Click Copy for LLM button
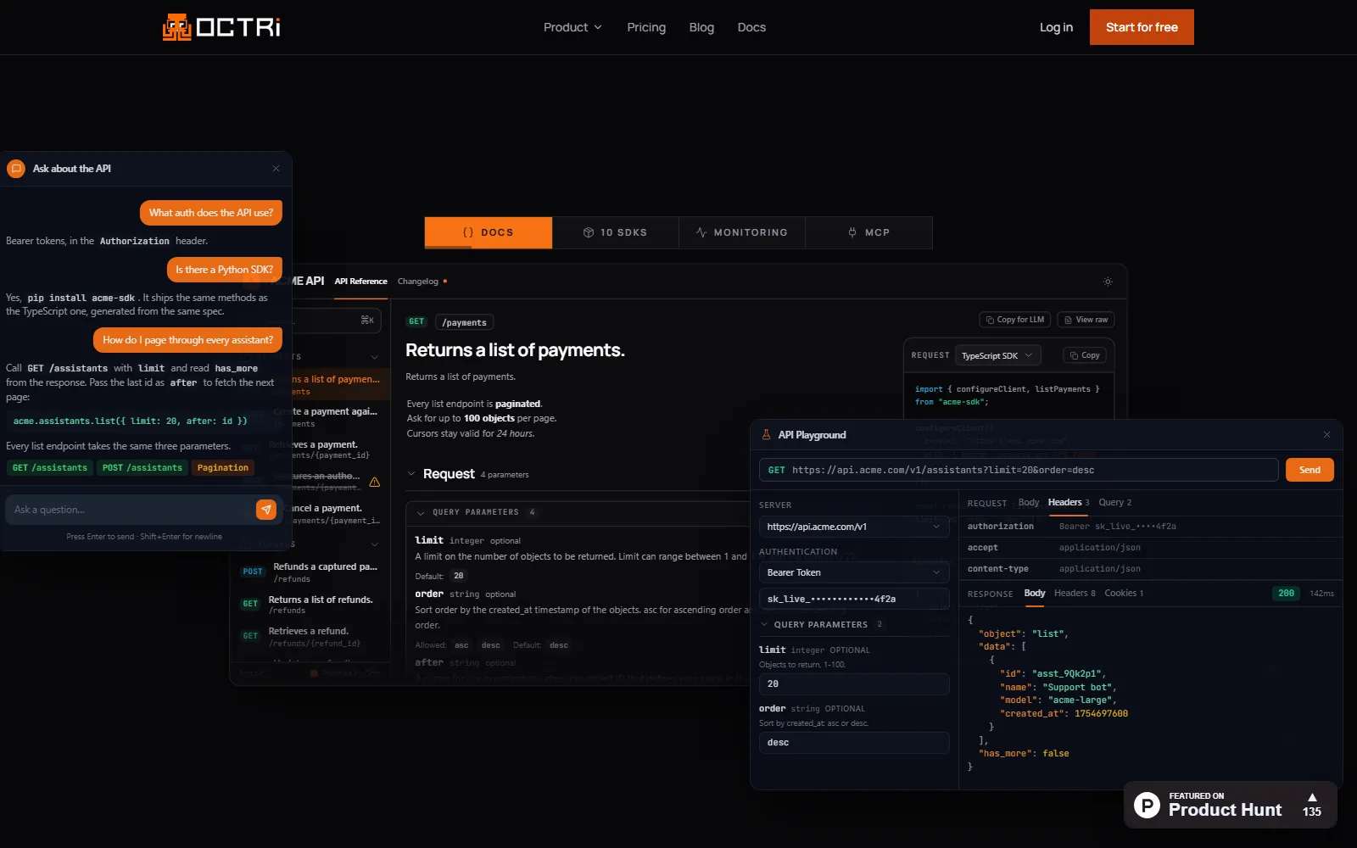Viewport: 1357px width, 848px height. tap(1015, 320)
